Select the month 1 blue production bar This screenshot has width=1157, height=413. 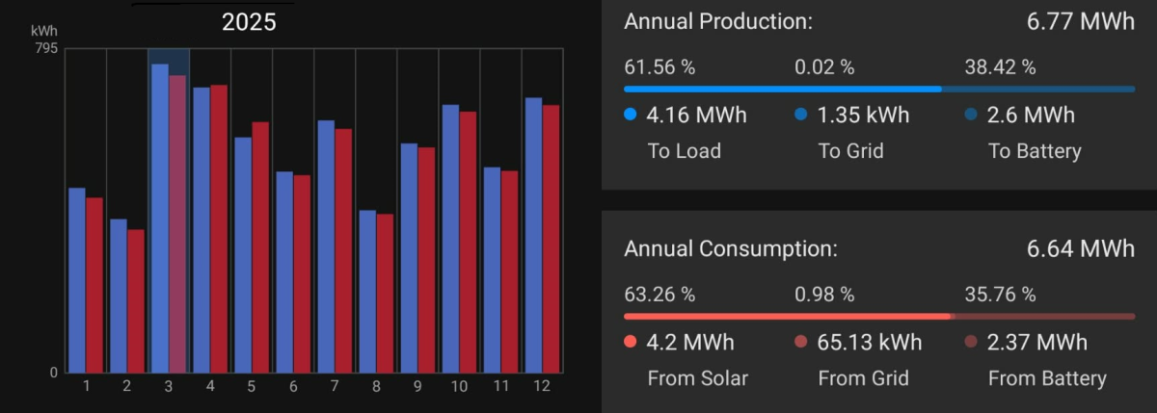coord(76,280)
